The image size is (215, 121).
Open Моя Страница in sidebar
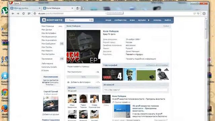(x=48, y=26)
